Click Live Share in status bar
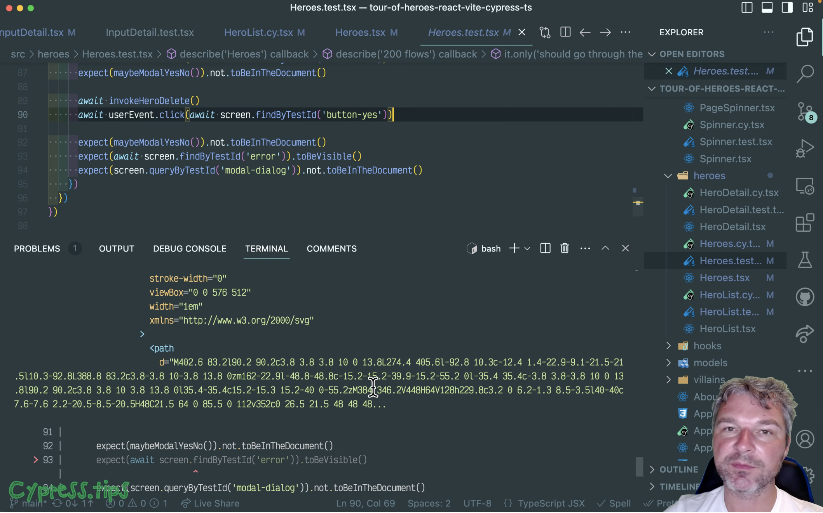The image size is (823, 513). 210,503
